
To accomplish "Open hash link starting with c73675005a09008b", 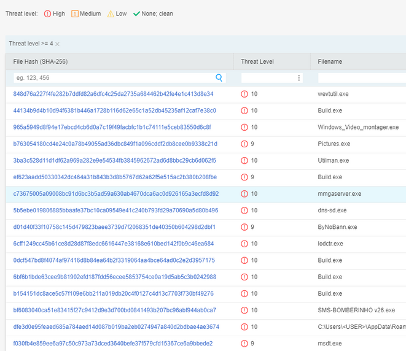I will click(115, 193).
